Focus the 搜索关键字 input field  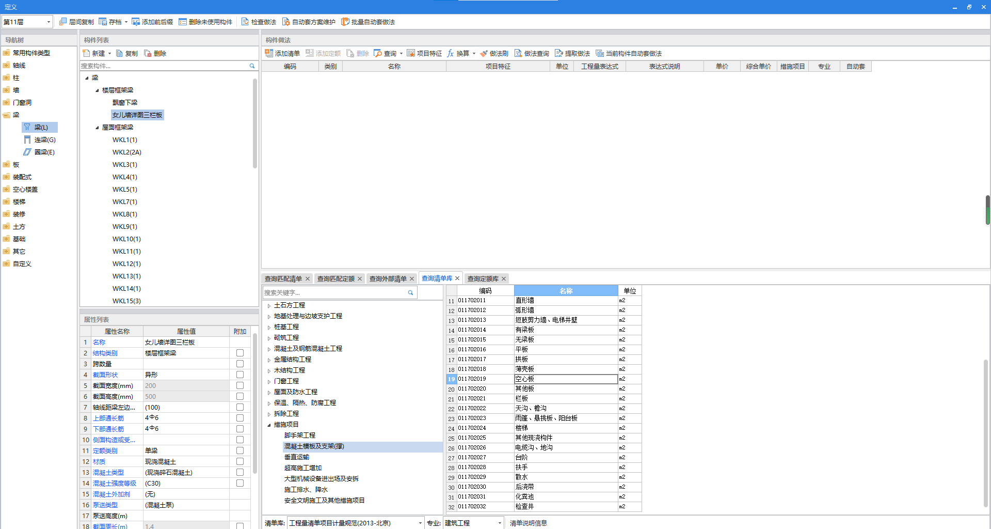pyautogui.click(x=334, y=292)
